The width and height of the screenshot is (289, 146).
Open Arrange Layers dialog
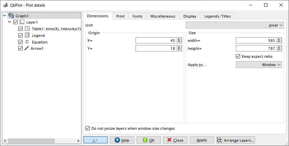[x=236, y=140]
